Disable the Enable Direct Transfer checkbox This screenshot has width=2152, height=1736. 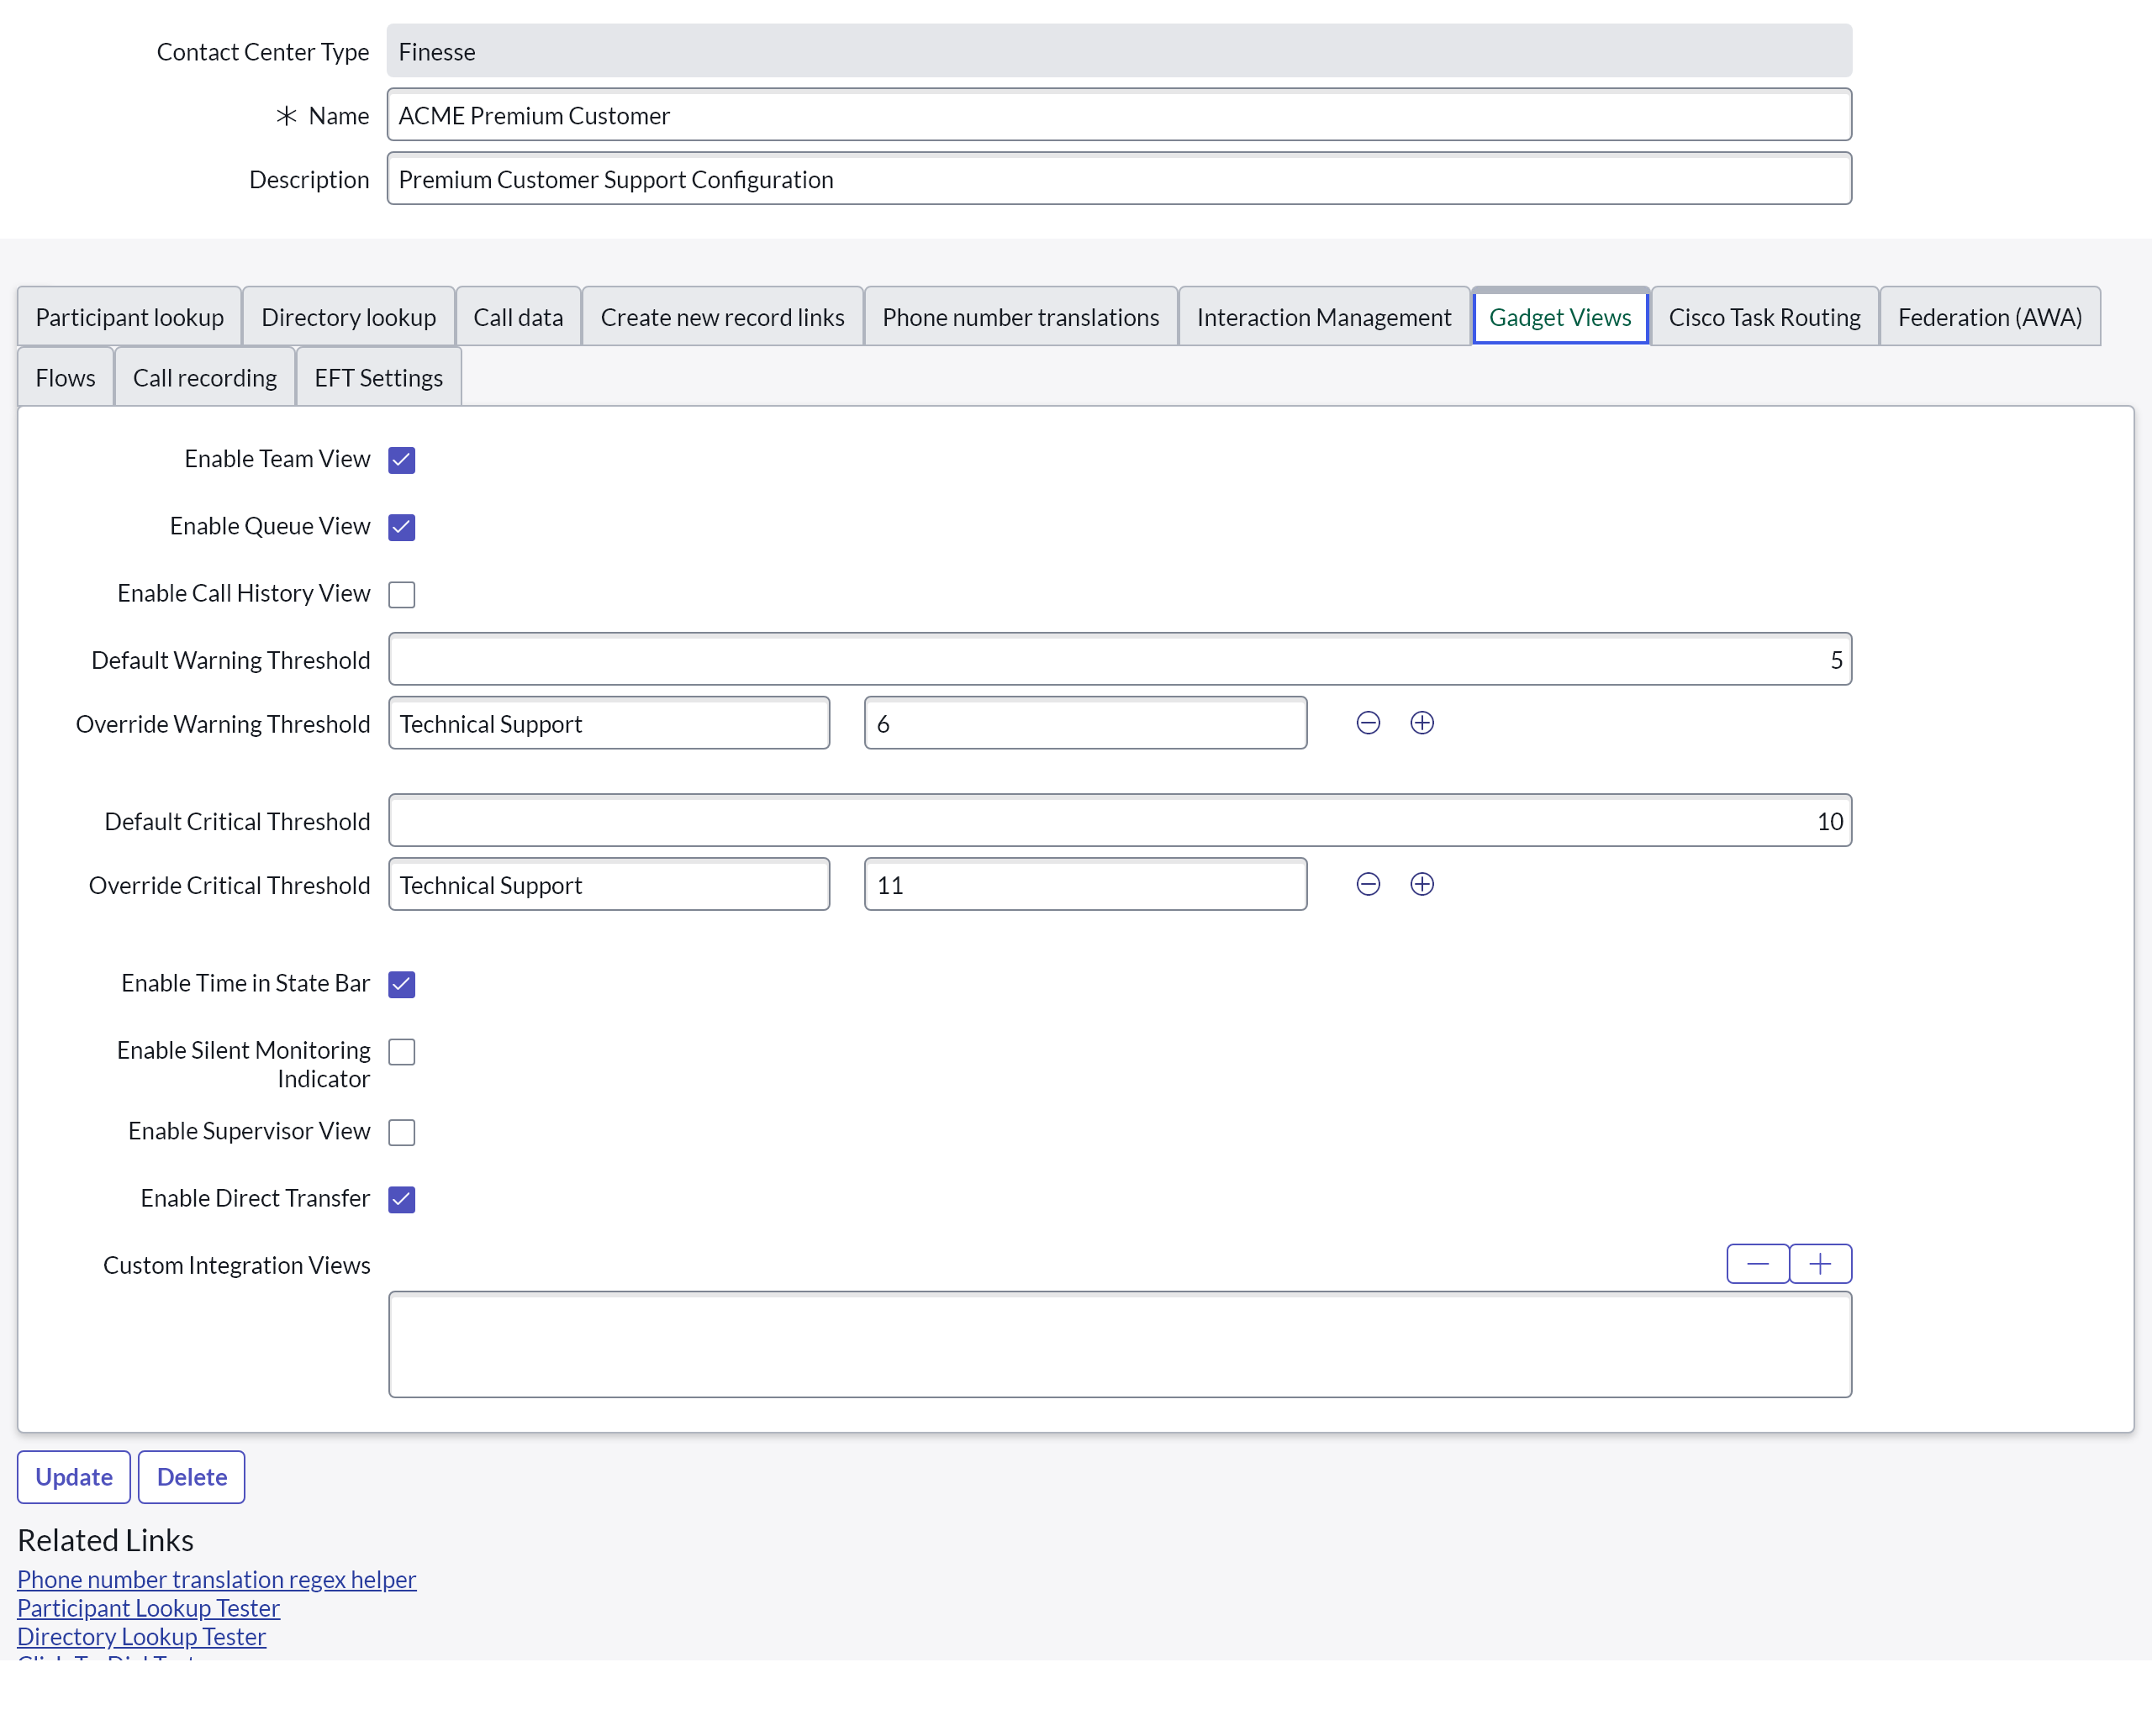coord(401,1199)
